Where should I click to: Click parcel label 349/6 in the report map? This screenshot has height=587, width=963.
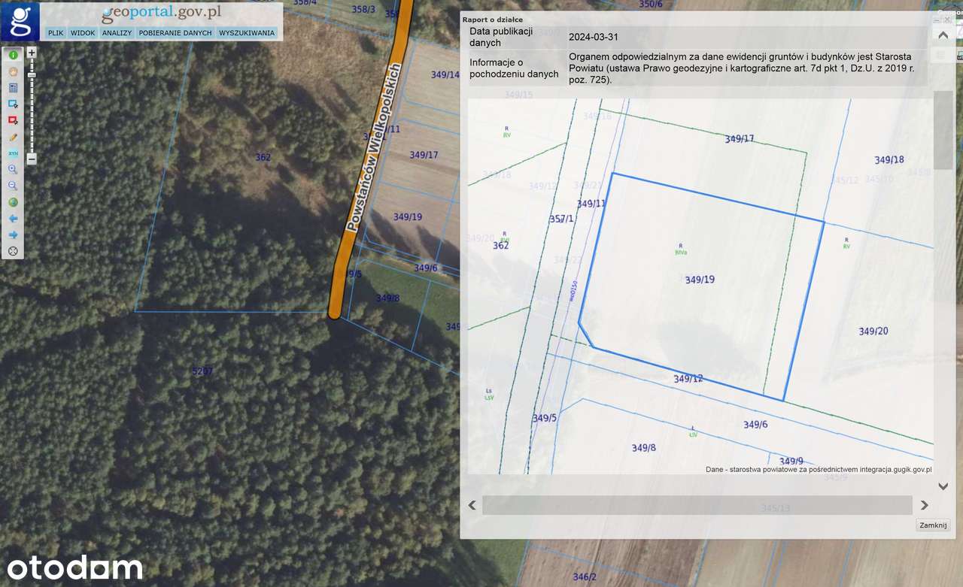click(755, 425)
